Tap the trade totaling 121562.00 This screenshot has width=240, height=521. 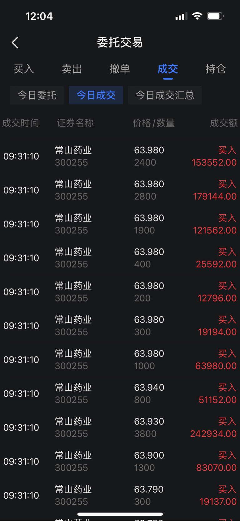pos(120,224)
